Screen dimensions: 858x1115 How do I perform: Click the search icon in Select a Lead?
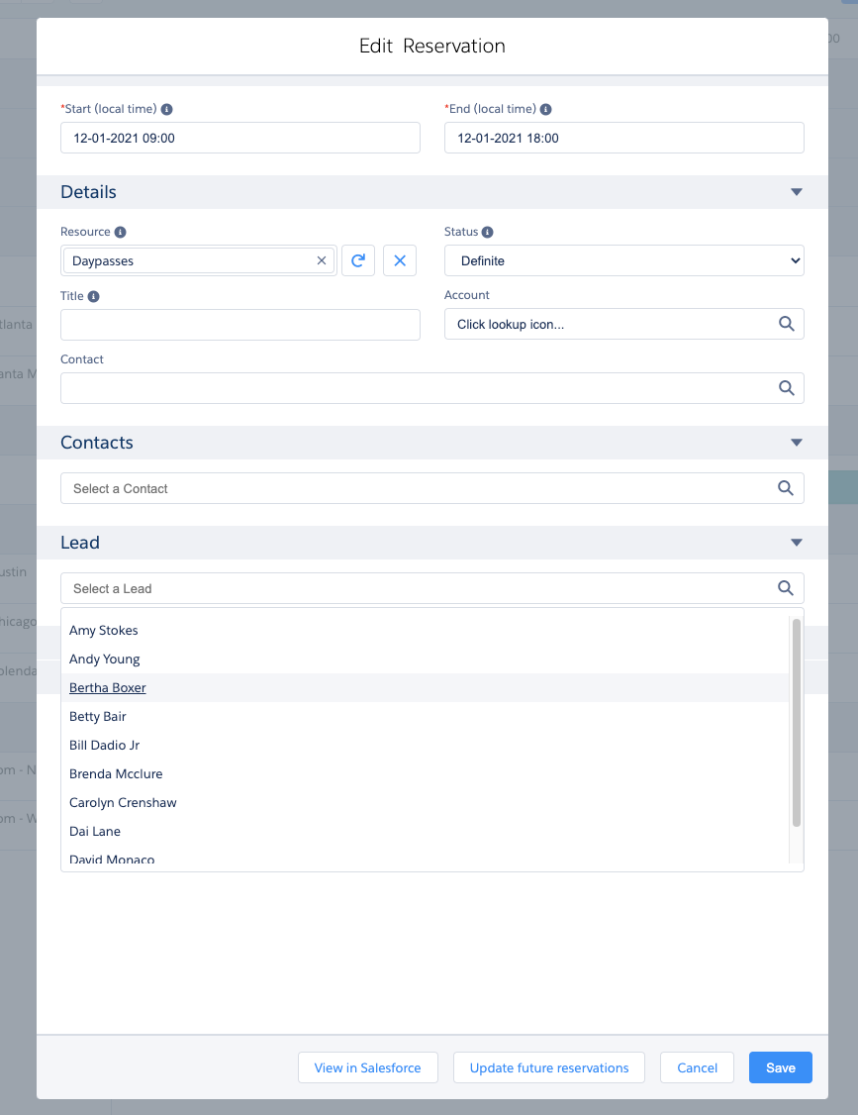coord(786,588)
